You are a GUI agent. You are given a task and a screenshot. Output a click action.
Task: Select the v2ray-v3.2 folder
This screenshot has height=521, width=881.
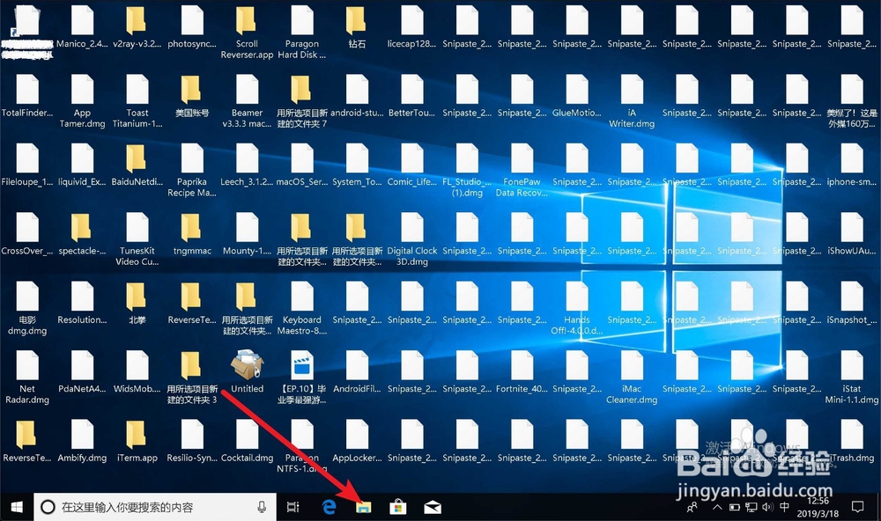[137, 26]
